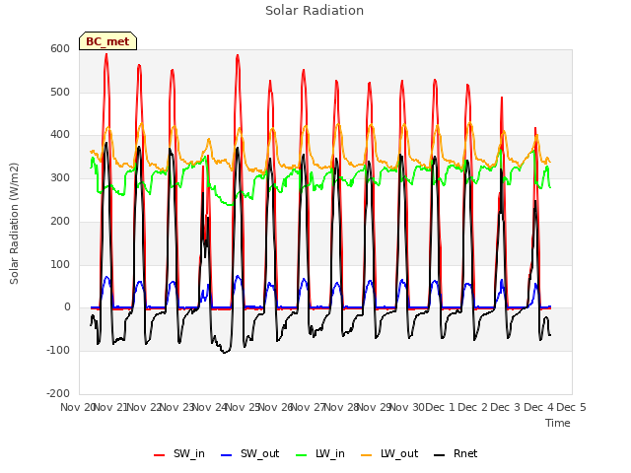631x473 pixels.
Task: Click the -200 y-axis tick label
Action: point(58,393)
